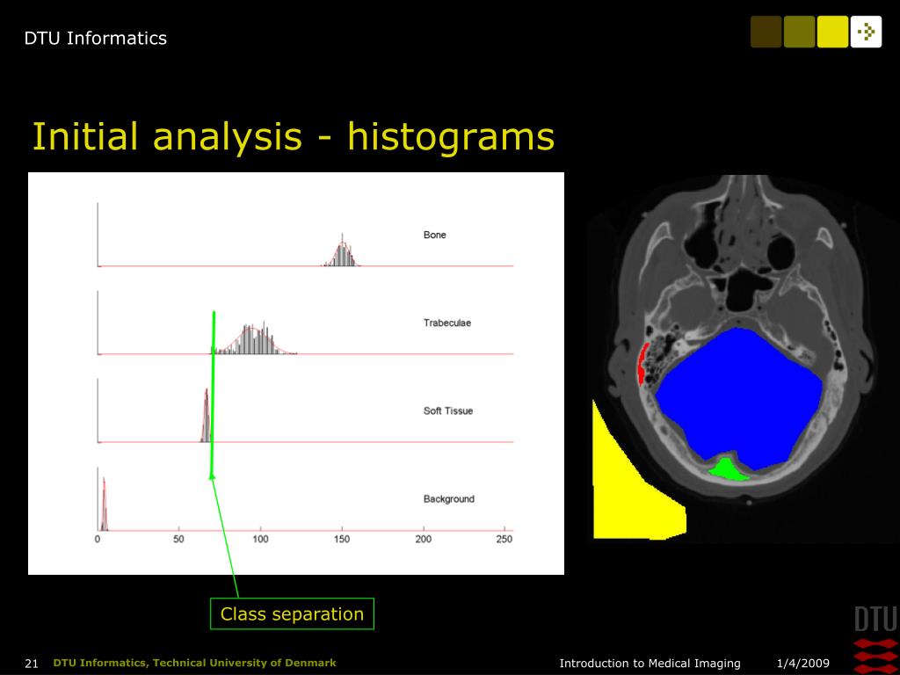This screenshot has width=900, height=675.
Task: Click the dark brown square in header
Action: click(766, 32)
